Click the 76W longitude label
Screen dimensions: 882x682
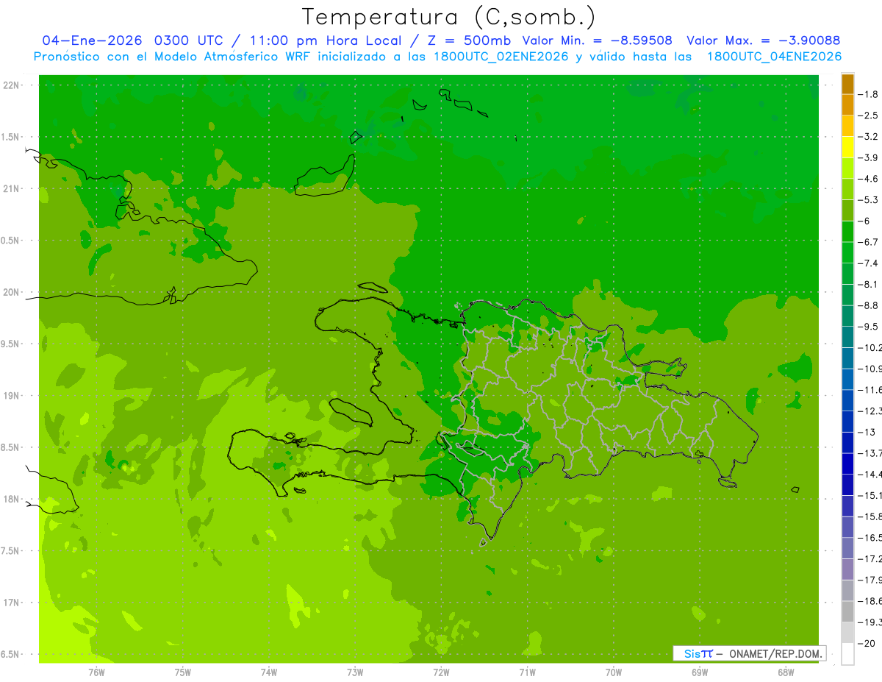pyautogui.click(x=96, y=672)
